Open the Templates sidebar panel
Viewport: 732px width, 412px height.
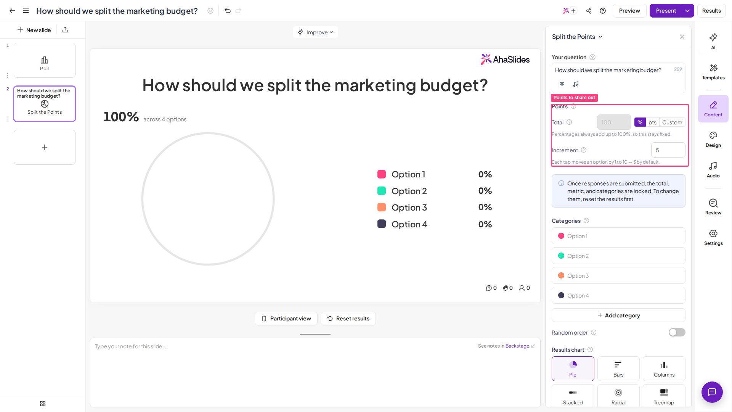pos(713,72)
